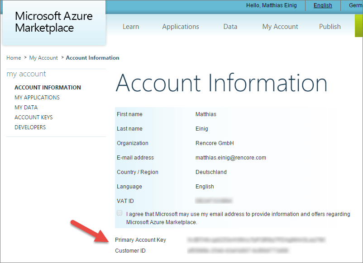
Task: Click the 'Language' field label
Action: tap(129, 187)
